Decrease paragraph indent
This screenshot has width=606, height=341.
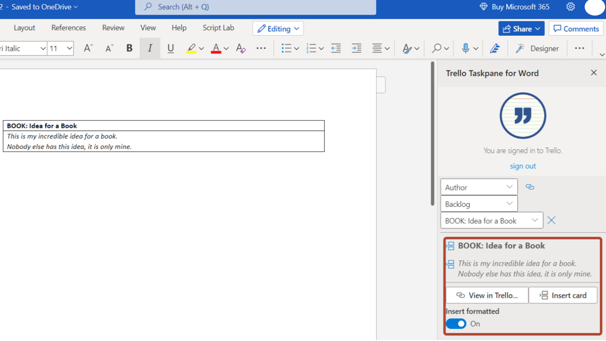coord(336,48)
